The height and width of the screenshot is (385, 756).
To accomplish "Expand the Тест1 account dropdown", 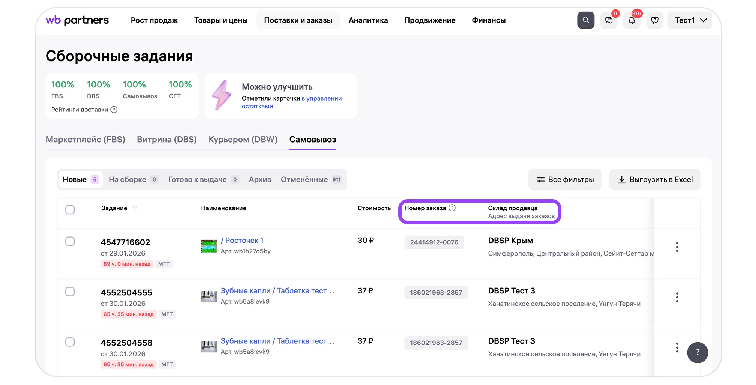I will tap(690, 20).
